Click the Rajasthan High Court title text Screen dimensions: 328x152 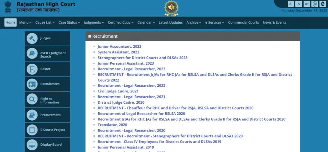pyautogui.click(x=46, y=4)
